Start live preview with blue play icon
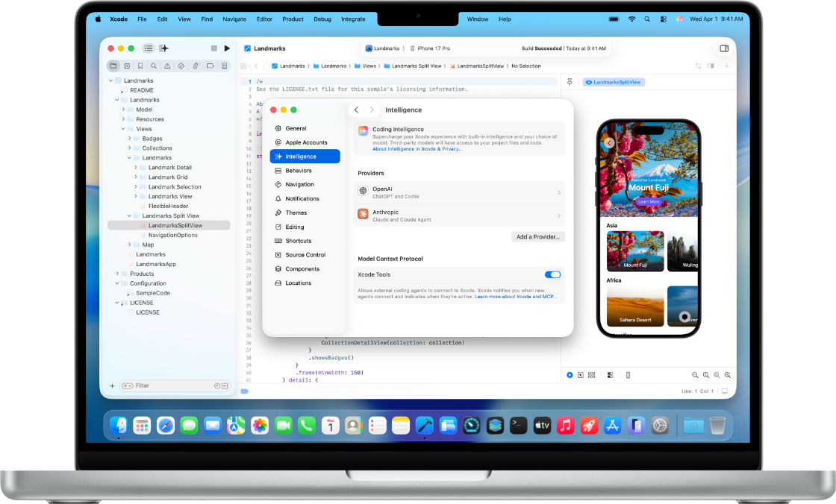This screenshot has width=836, height=504. [x=570, y=375]
